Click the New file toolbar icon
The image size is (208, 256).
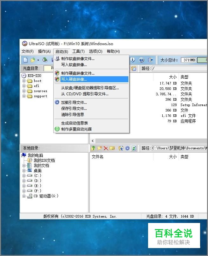(x=26, y=60)
